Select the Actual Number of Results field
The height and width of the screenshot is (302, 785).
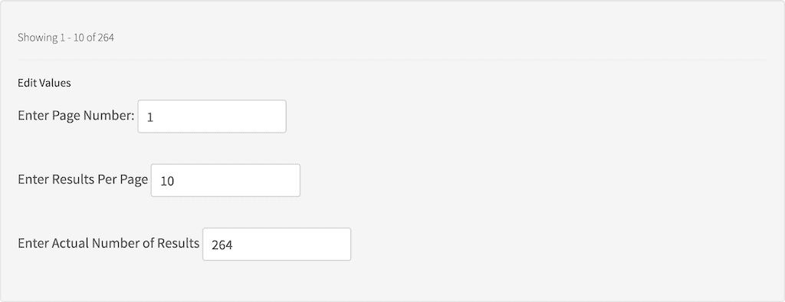pyautogui.click(x=276, y=245)
